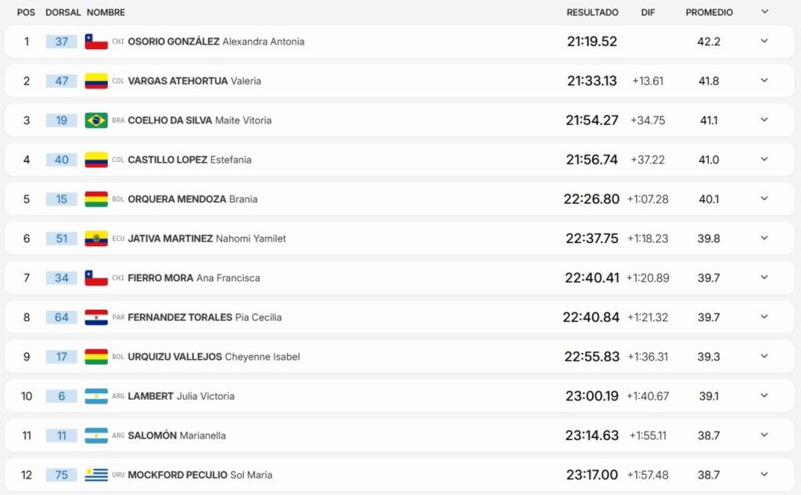Click Ecuador flag beside Jativa Martinez
Viewport: 801px width, 495px height.
tap(96, 239)
